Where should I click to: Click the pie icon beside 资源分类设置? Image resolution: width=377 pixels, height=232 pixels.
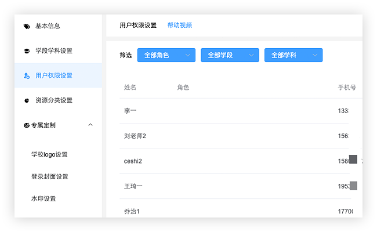[27, 100]
